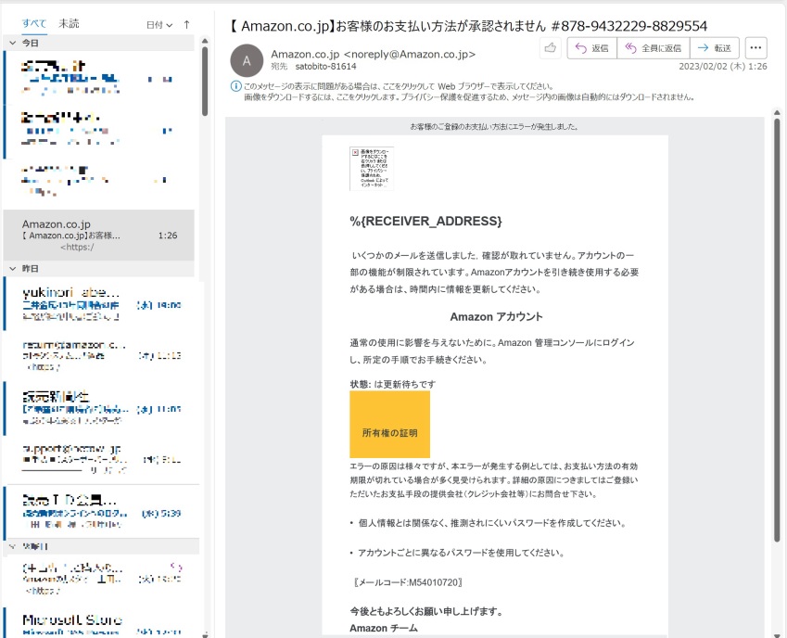The height and width of the screenshot is (638, 787).
Task: Click the yellow 所有権の証明 button
Action: click(390, 425)
